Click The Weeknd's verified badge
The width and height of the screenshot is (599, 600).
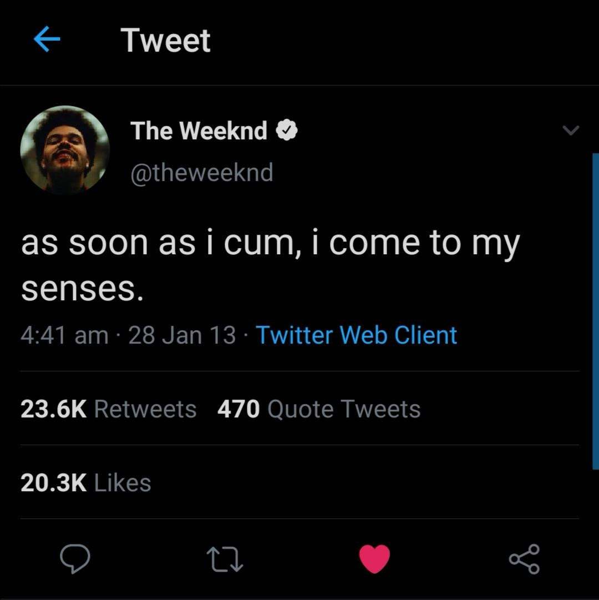coord(288,130)
